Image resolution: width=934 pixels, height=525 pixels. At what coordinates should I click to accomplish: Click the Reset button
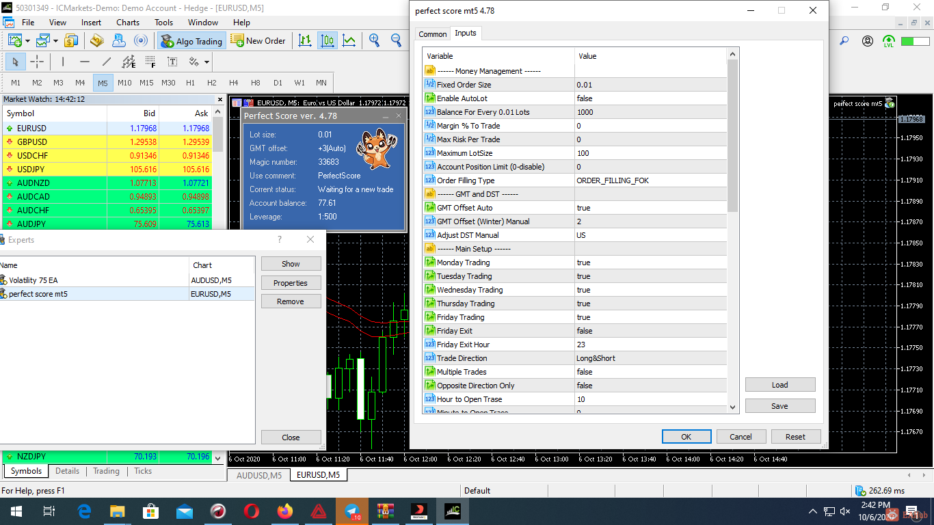click(796, 437)
